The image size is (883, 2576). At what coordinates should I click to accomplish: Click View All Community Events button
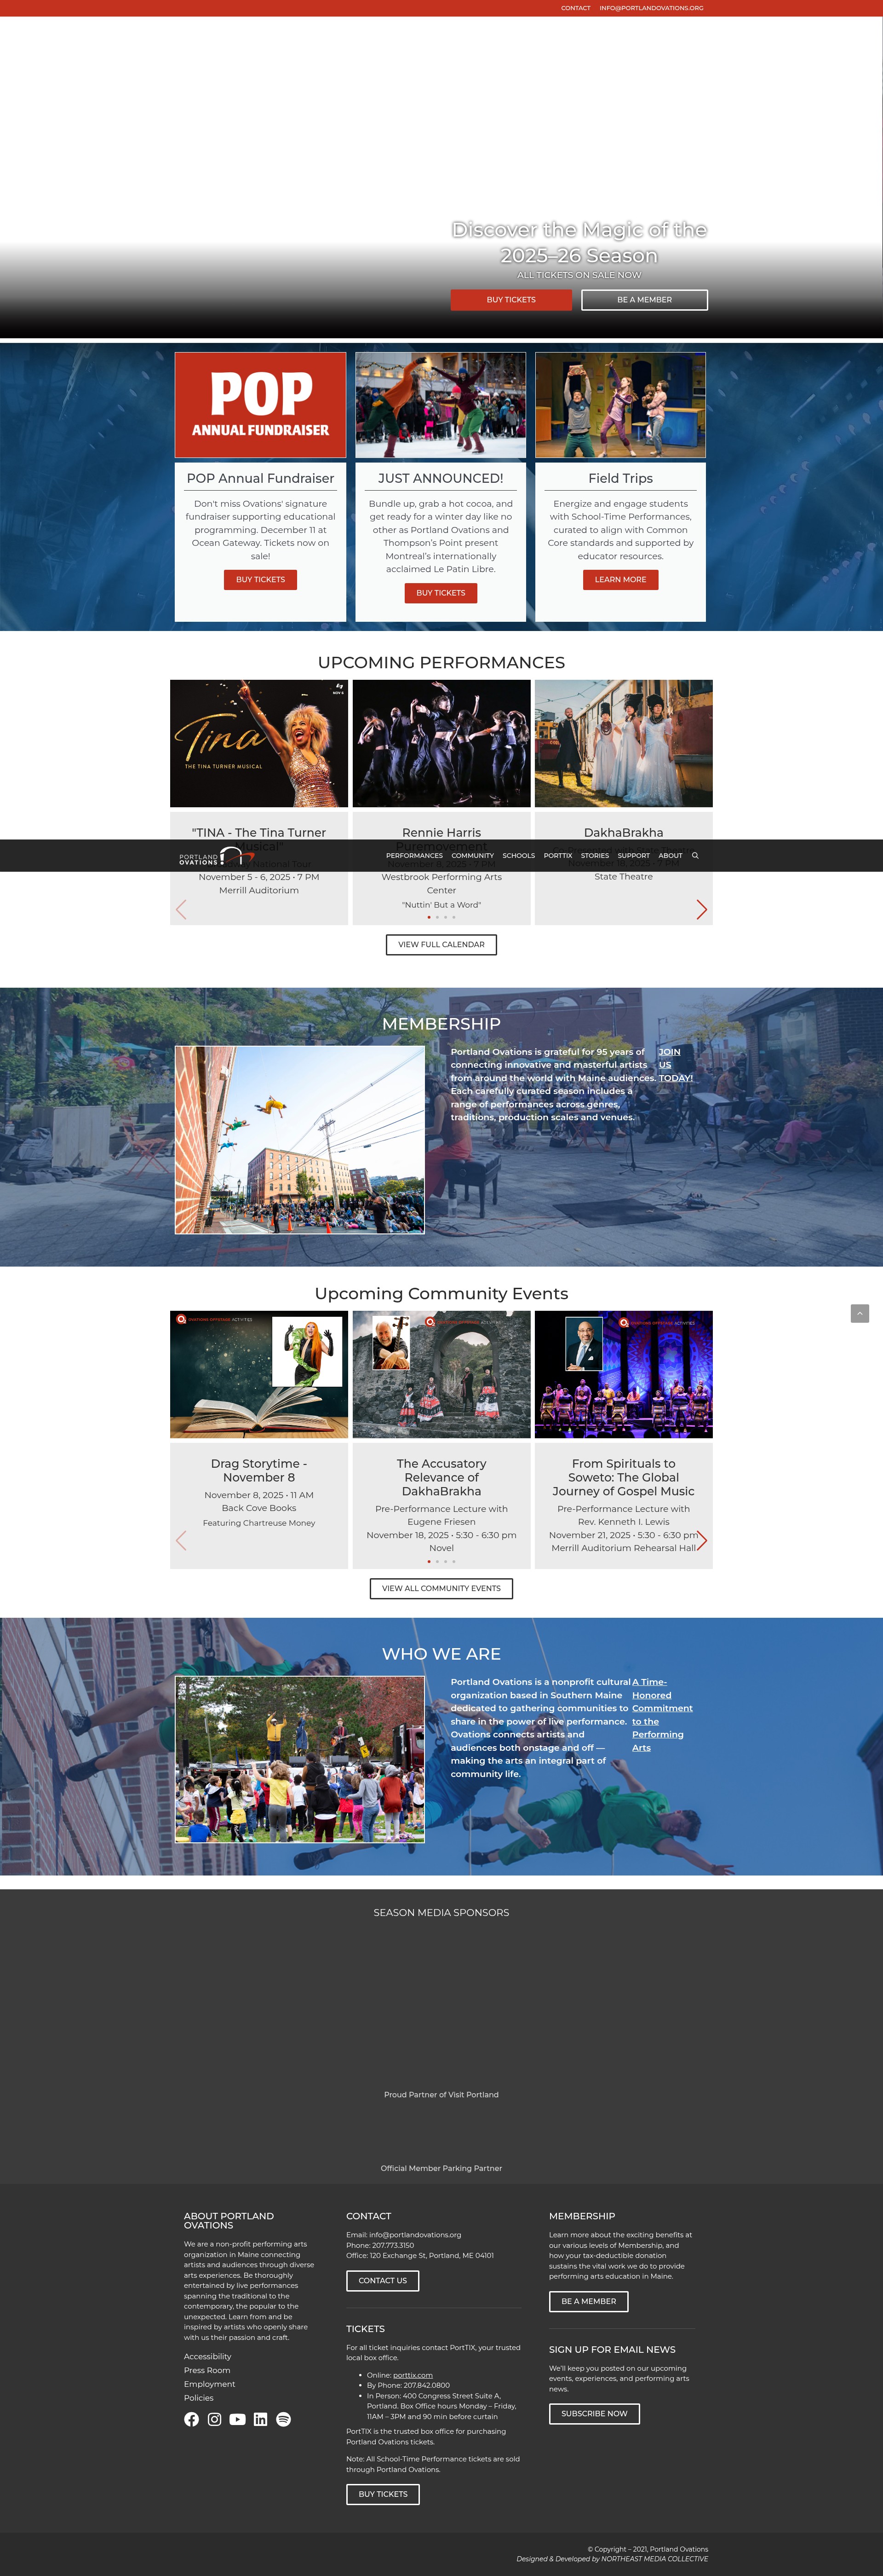(x=441, y=1588)
